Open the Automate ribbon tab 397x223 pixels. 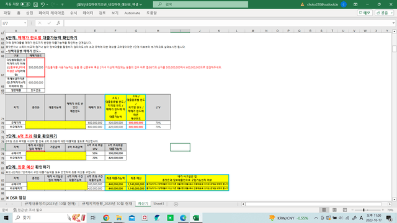pos(132,13)
